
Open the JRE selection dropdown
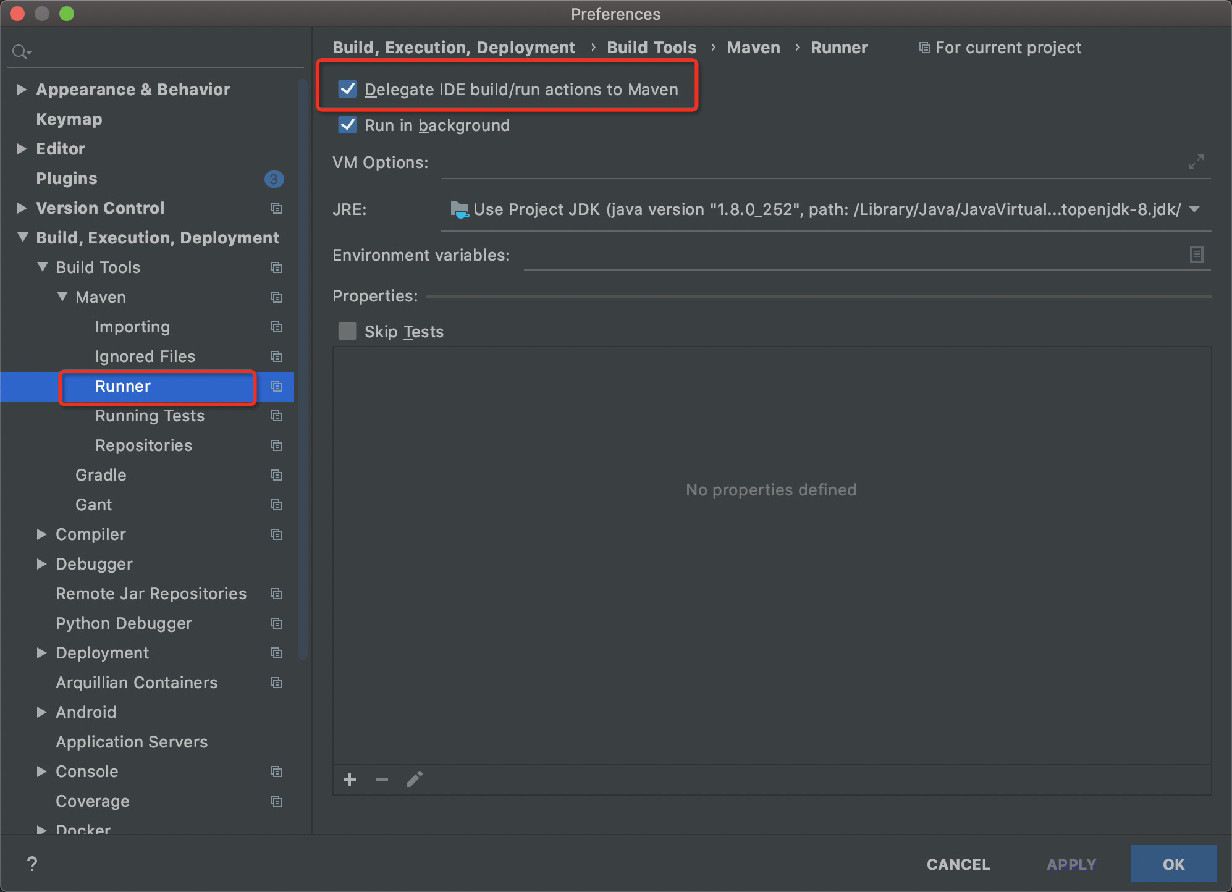pos(1194,209)
